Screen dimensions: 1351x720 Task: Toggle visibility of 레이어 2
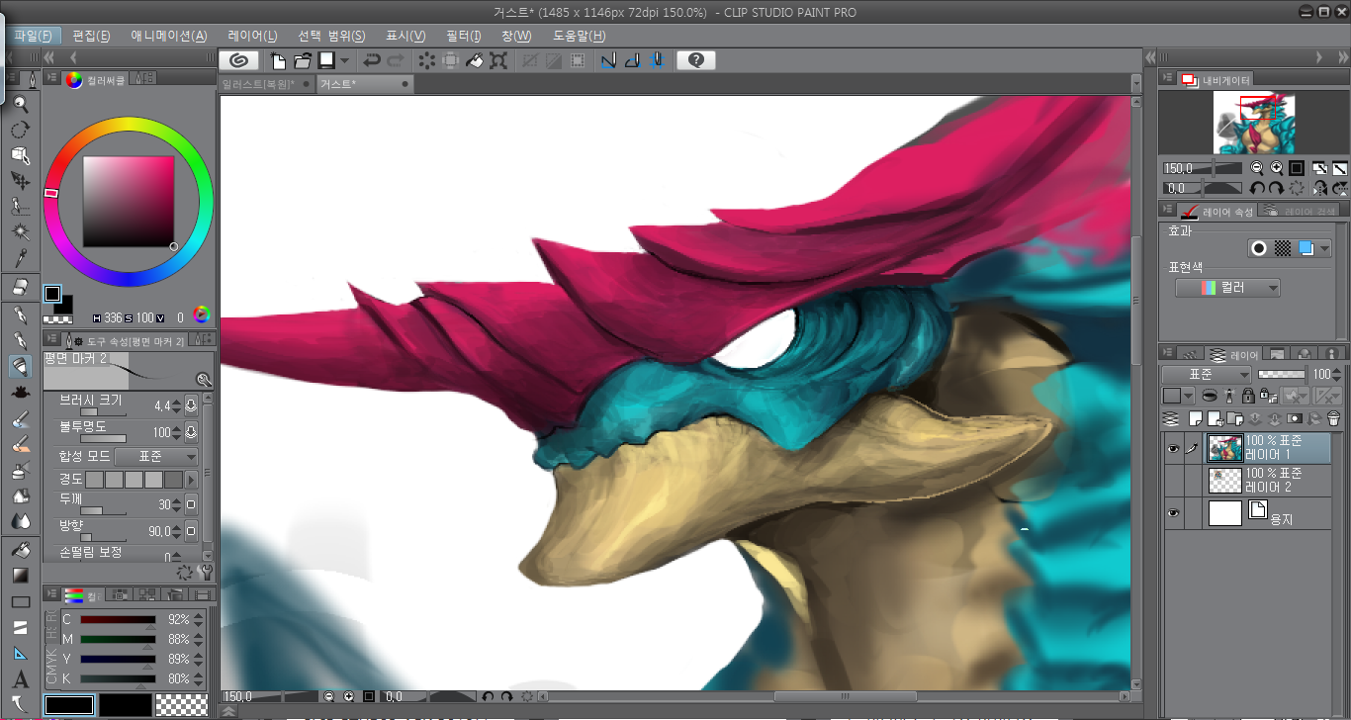pyautogui.click(x=1172, y=481)
